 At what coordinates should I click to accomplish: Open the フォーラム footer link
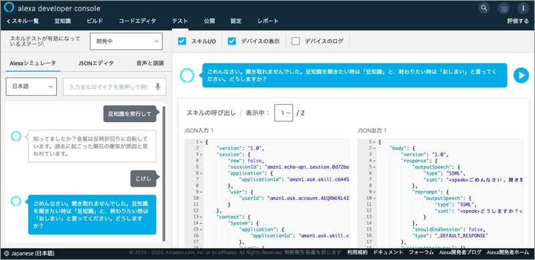[421, 253]
